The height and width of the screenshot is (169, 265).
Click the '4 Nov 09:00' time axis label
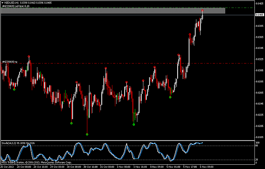(157, 167)
